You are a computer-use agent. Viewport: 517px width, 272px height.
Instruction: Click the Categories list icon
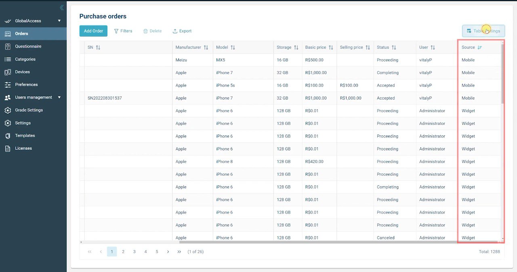pos(8,59)
